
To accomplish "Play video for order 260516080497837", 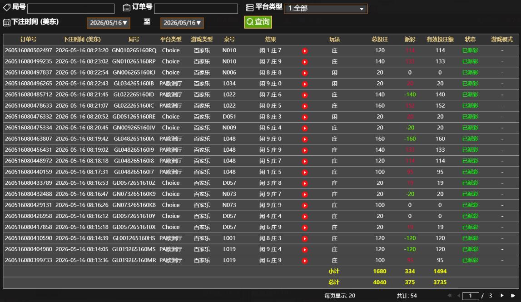I will (305, 73).
